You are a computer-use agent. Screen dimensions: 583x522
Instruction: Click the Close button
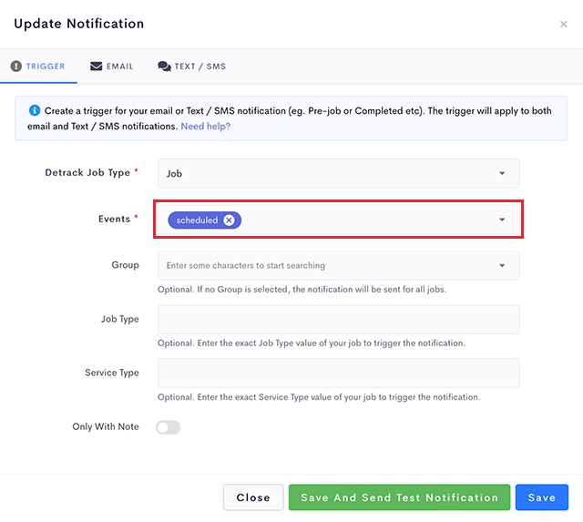[253, 497]
